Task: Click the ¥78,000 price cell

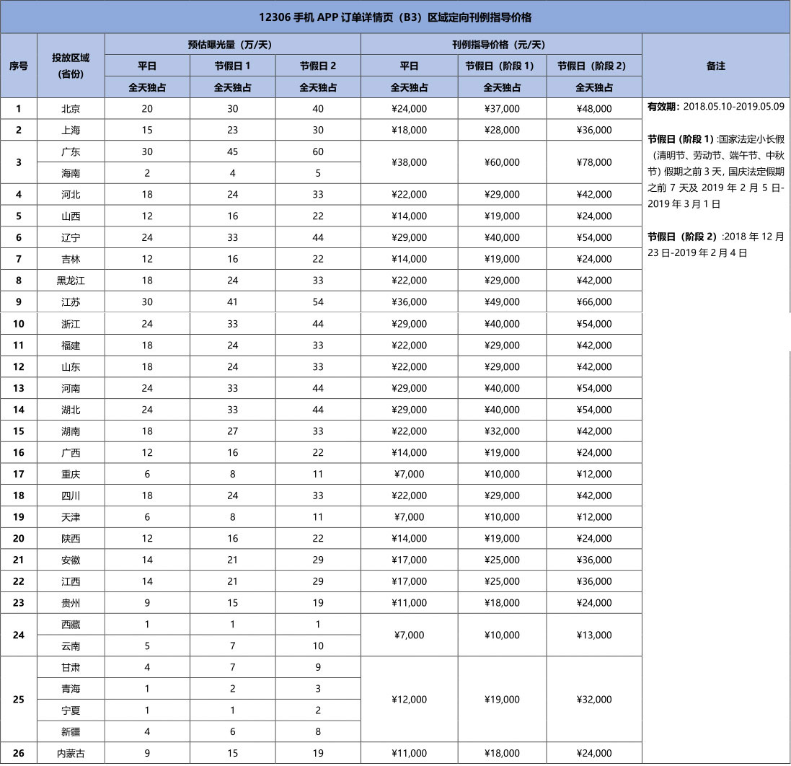Action: 594,162
